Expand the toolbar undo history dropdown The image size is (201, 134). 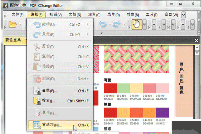(110, 24)
